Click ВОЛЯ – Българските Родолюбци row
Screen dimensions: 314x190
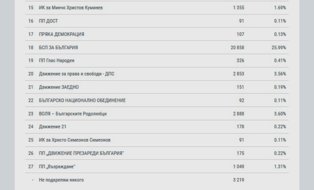pyautogui.click(x=157, y=114)
